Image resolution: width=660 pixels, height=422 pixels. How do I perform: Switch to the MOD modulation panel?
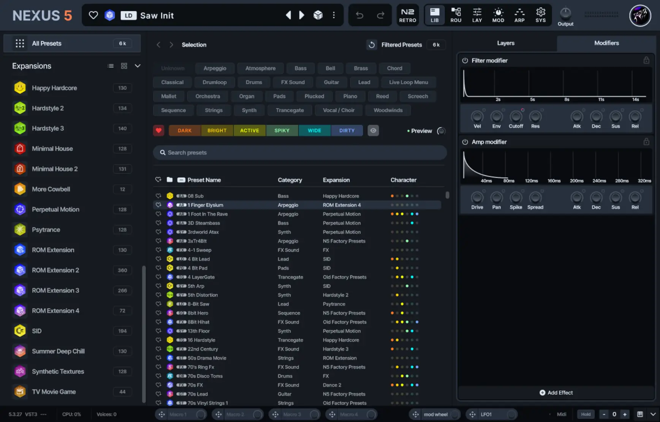tap(498, 15)
